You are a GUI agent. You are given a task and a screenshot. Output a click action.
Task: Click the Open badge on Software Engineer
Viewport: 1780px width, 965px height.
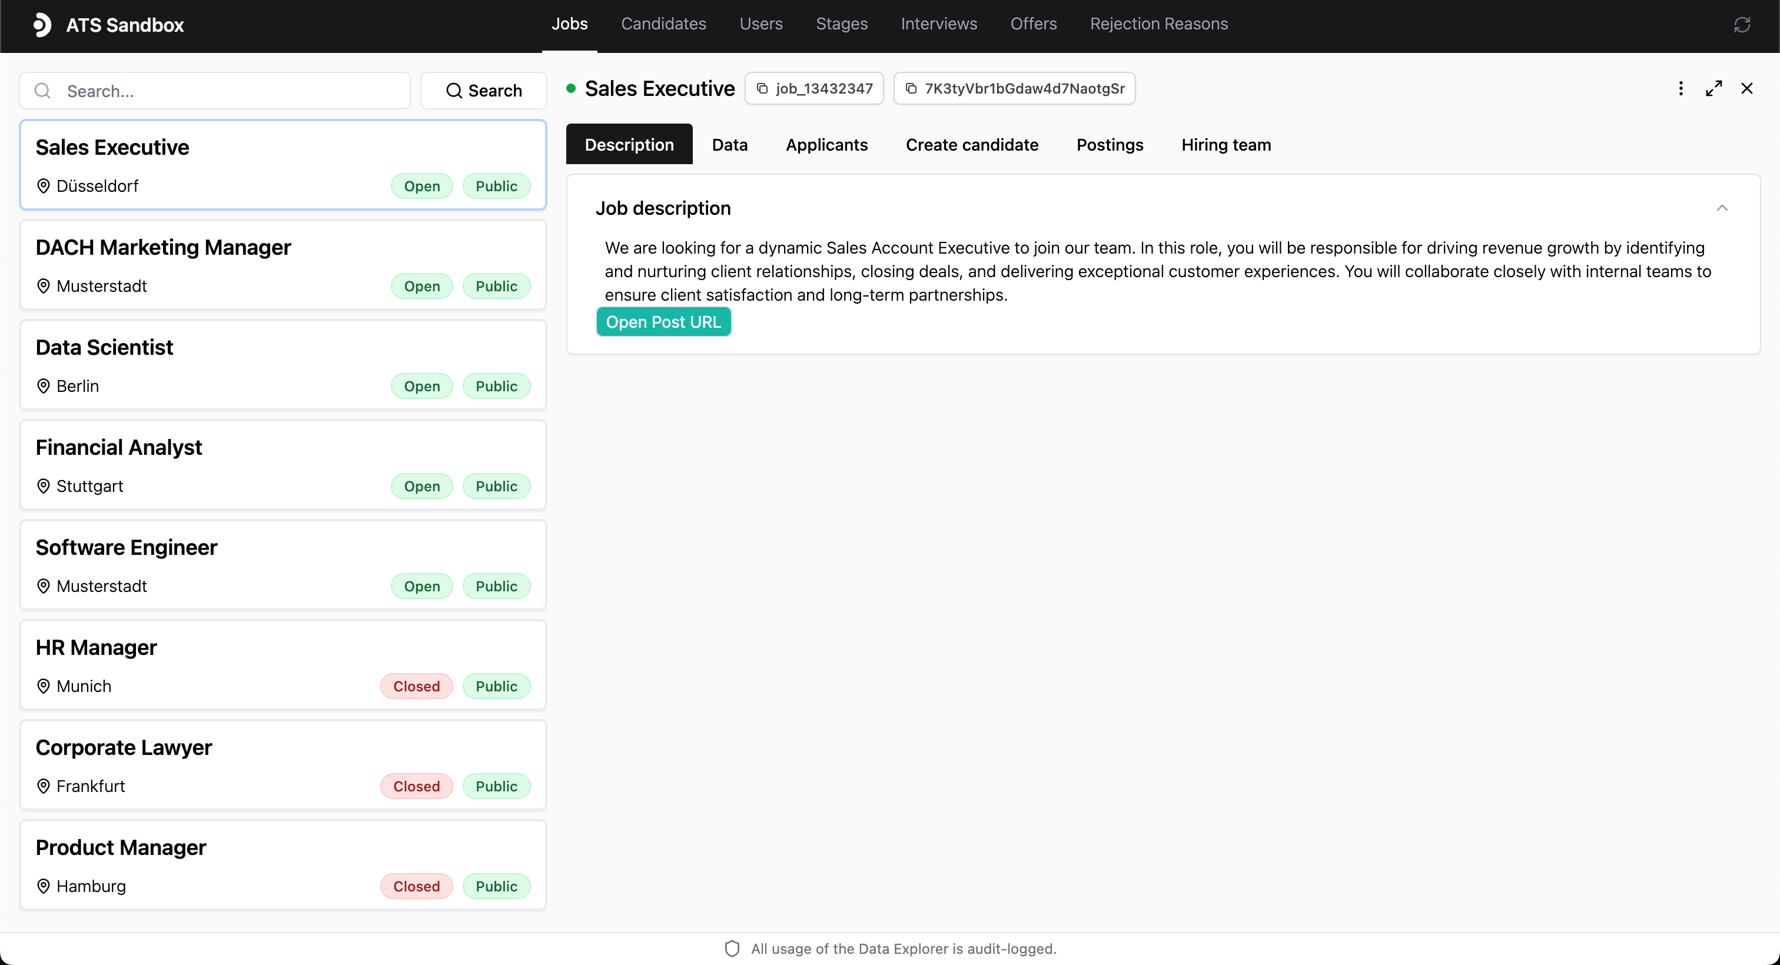click(x=422, y=587)
